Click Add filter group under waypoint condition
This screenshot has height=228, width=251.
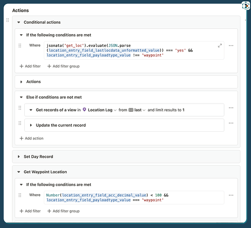coord(63,211)
